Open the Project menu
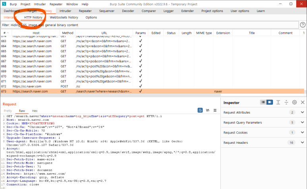Screen dimensions: 307x189 [x=25, y=4]
